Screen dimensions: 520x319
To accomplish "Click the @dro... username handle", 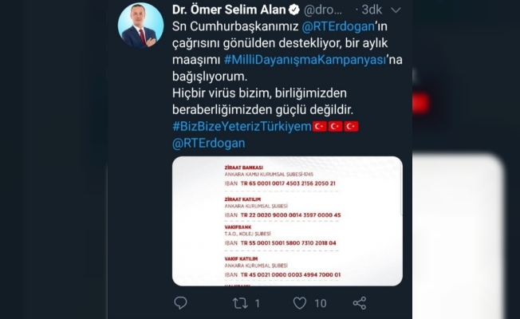I will pyautogui.click(x=323, y=10).
